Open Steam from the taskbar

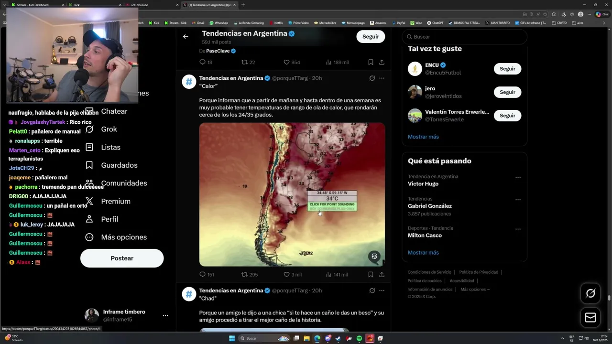tap(338, 338)
